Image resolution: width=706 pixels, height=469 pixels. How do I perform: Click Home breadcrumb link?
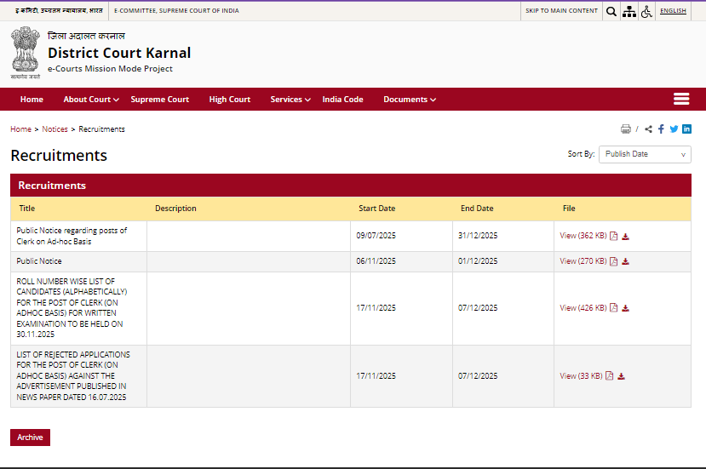(20, 129)
